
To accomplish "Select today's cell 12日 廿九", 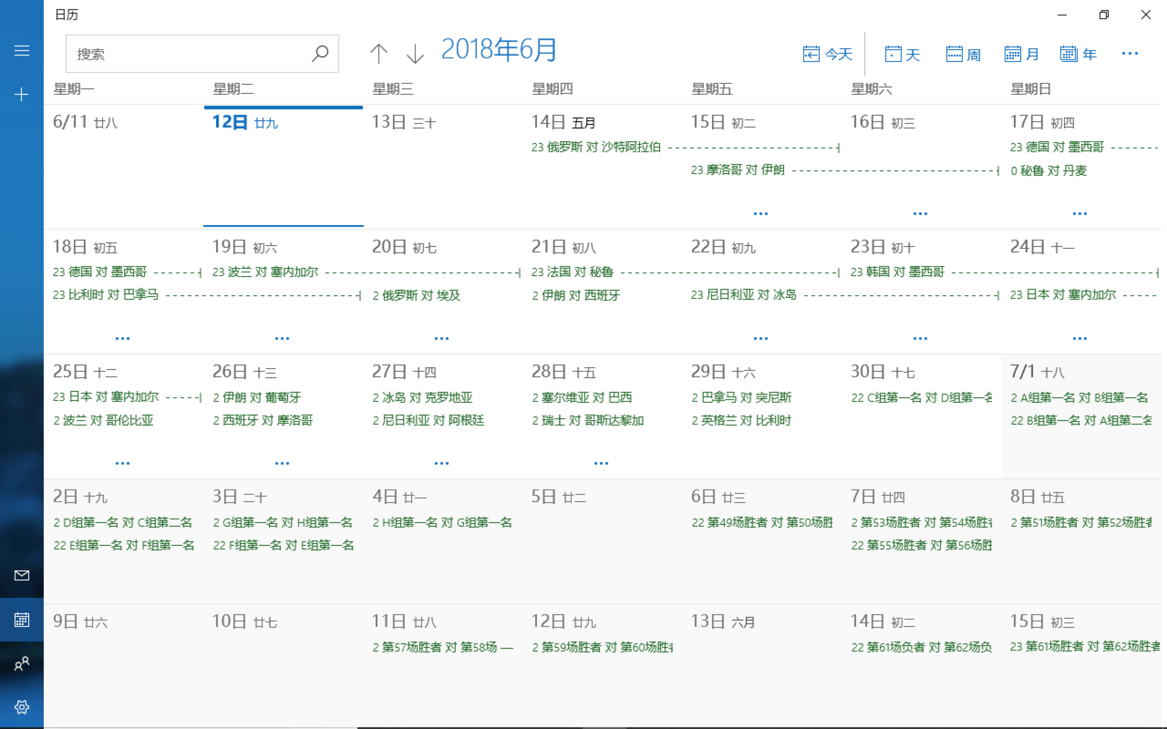I will tap(284, 167).
